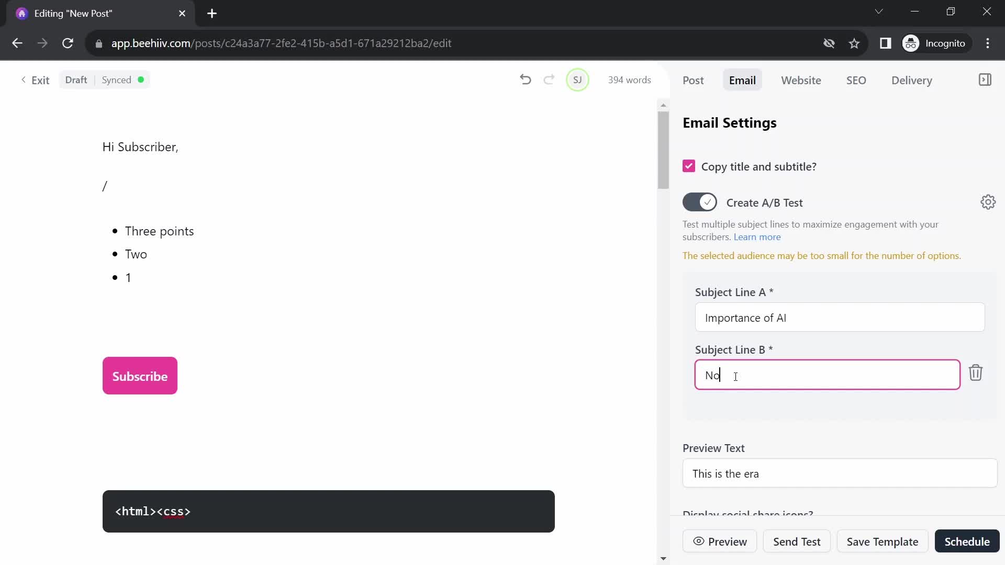Screen dimensions: 1005x565
Task: Switch to the SEO tab
Action: tap(856, 80)
